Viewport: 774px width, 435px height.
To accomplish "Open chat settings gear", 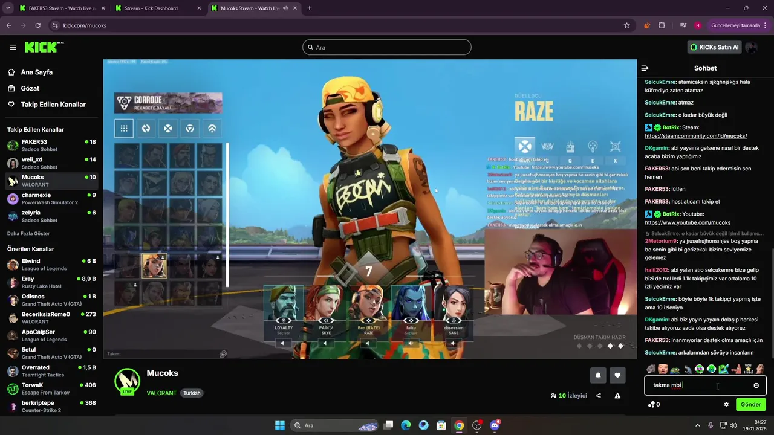I will tap(726, 405).
